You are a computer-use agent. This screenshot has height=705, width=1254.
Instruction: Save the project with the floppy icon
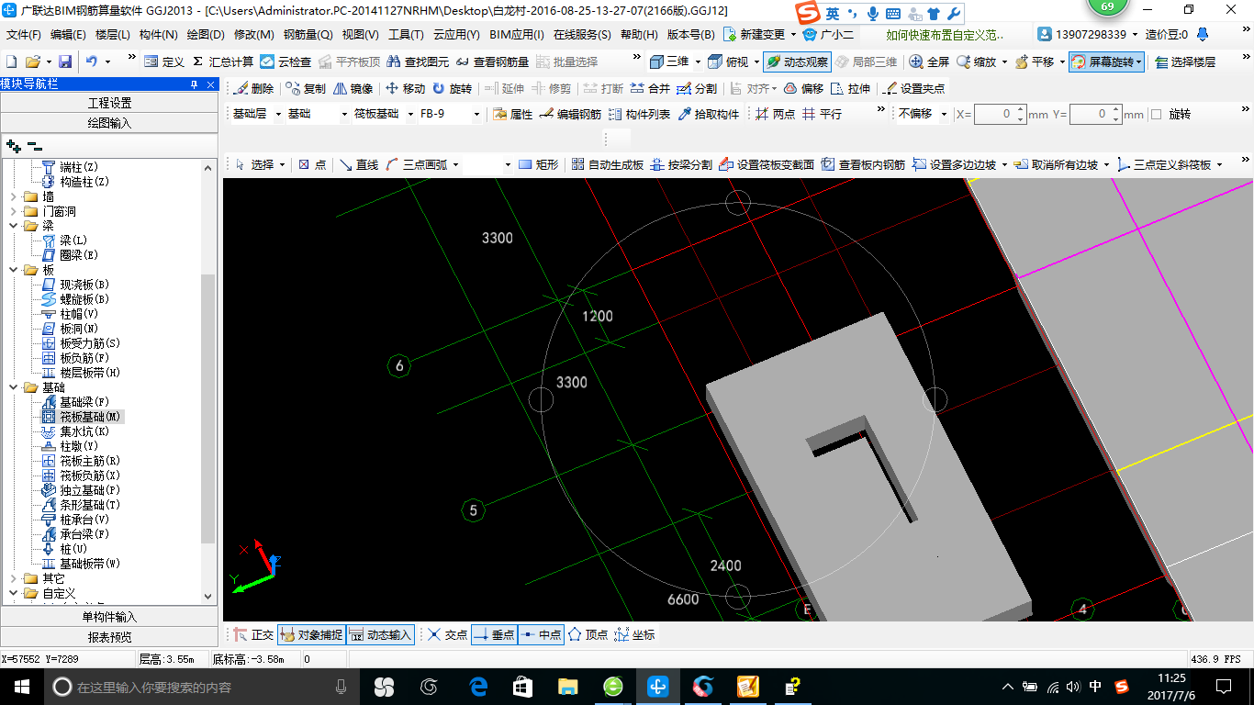pos(65,62)
